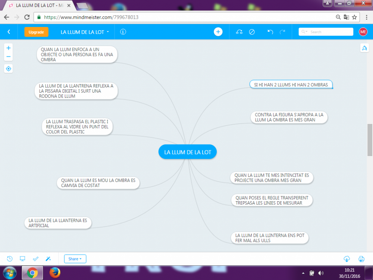Click the orange Upgrade button
This screenshot has height=280, width=373.
click(x=36, y=32)
